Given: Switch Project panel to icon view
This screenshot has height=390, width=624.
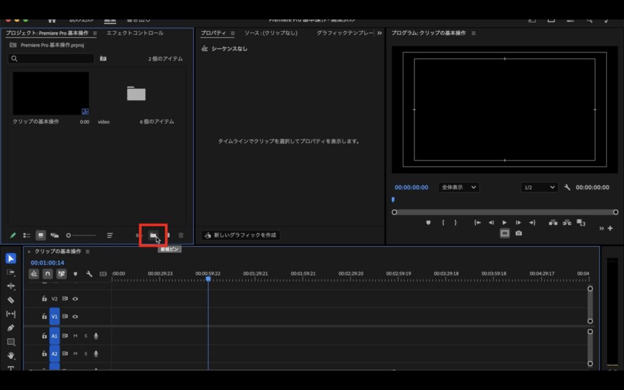Looking at the screenshot, I should pos(41,235).
